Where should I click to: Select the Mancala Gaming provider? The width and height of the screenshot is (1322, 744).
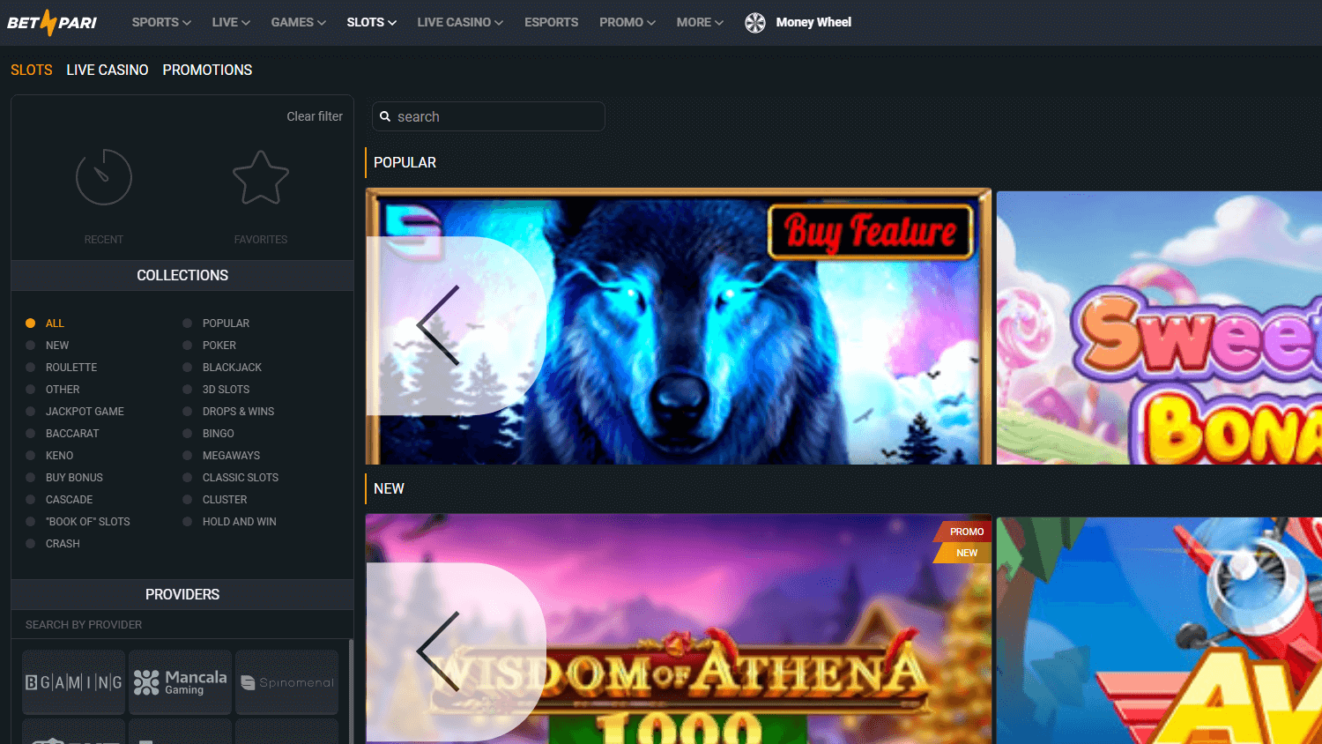pos(180,681)
